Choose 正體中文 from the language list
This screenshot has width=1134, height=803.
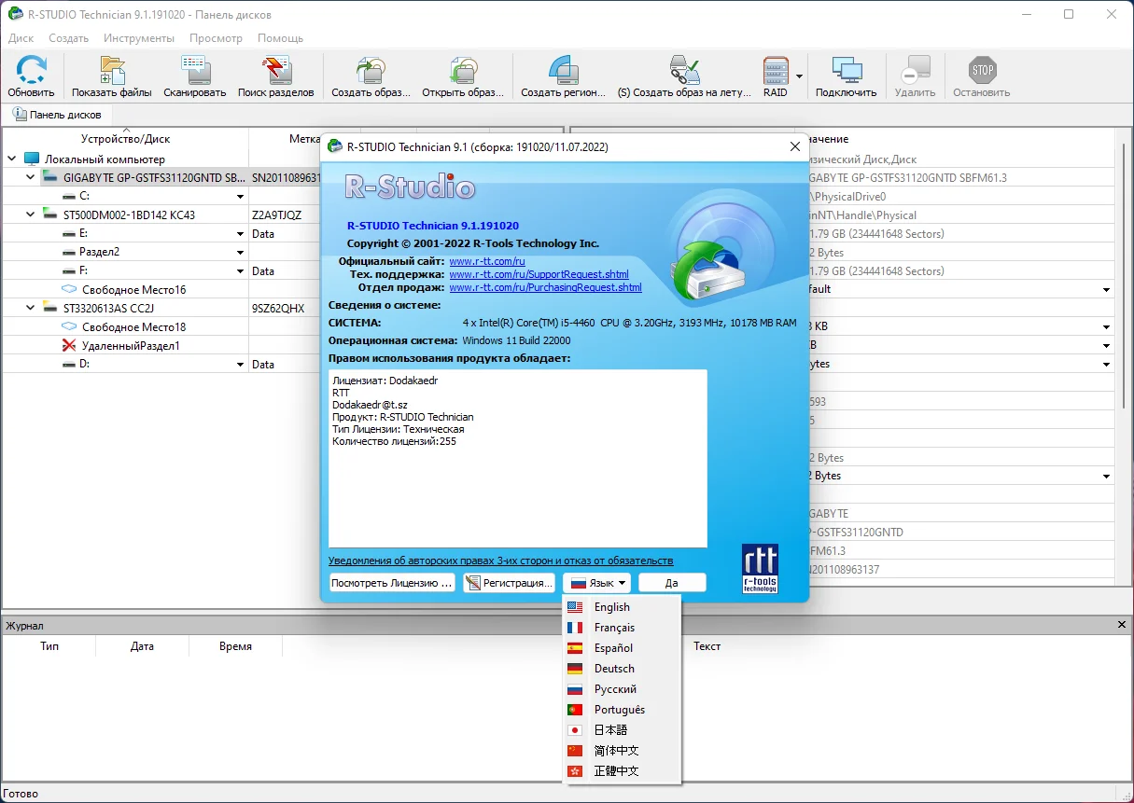pyautogui.click(x=623, y=771)
